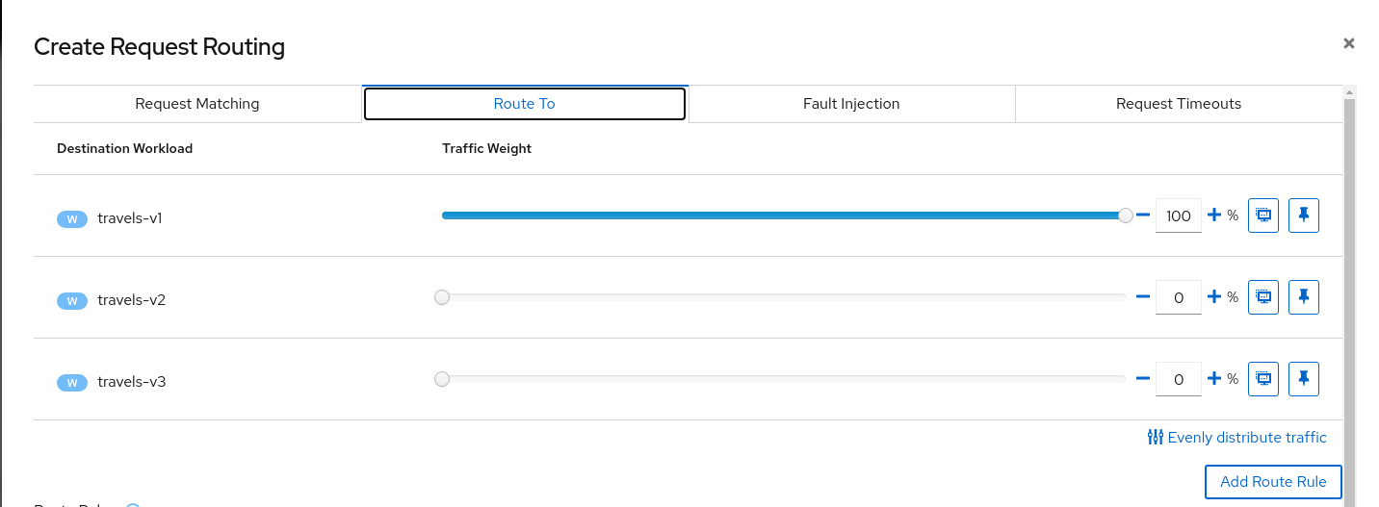Click the travels-v3 weight input field
Viewport: 1379px width, 507px height.
(1179, 379)
